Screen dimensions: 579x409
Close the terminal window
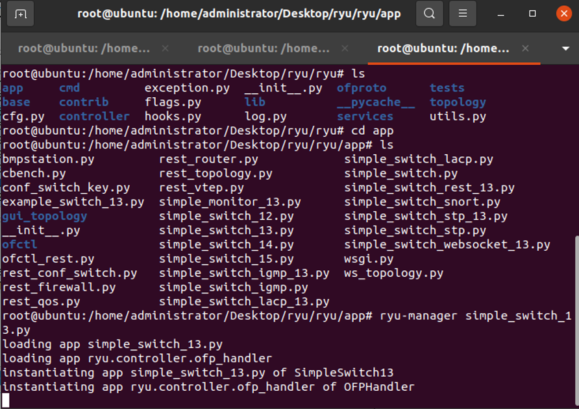coord(564,14)
